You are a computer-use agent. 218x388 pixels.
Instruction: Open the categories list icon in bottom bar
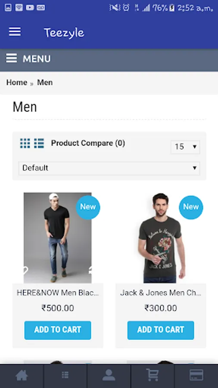click(x=65, y=375)
